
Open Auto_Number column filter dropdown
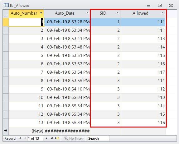point(41,13)
